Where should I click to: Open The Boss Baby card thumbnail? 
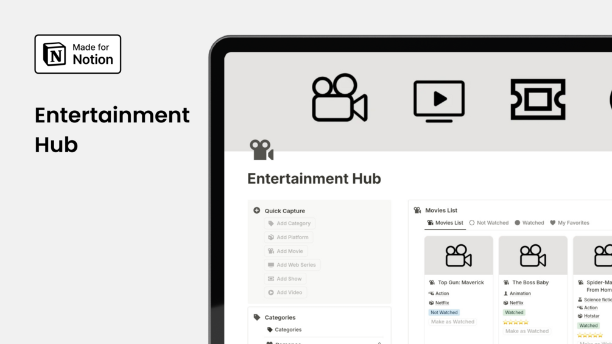click(x=533, y=256)
